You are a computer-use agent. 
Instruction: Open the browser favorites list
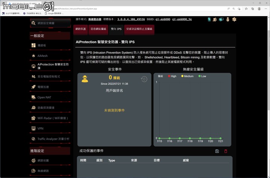point(246,9)
